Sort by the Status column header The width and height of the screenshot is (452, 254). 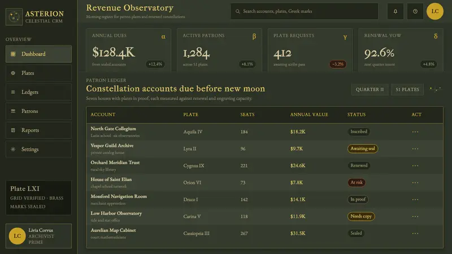pos(357,115)
